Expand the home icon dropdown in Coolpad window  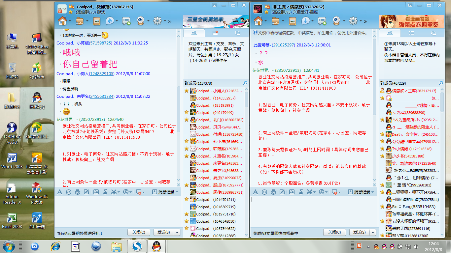(70, 21)
